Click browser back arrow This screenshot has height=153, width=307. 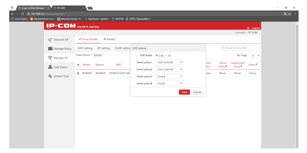(x=13, y=14)
